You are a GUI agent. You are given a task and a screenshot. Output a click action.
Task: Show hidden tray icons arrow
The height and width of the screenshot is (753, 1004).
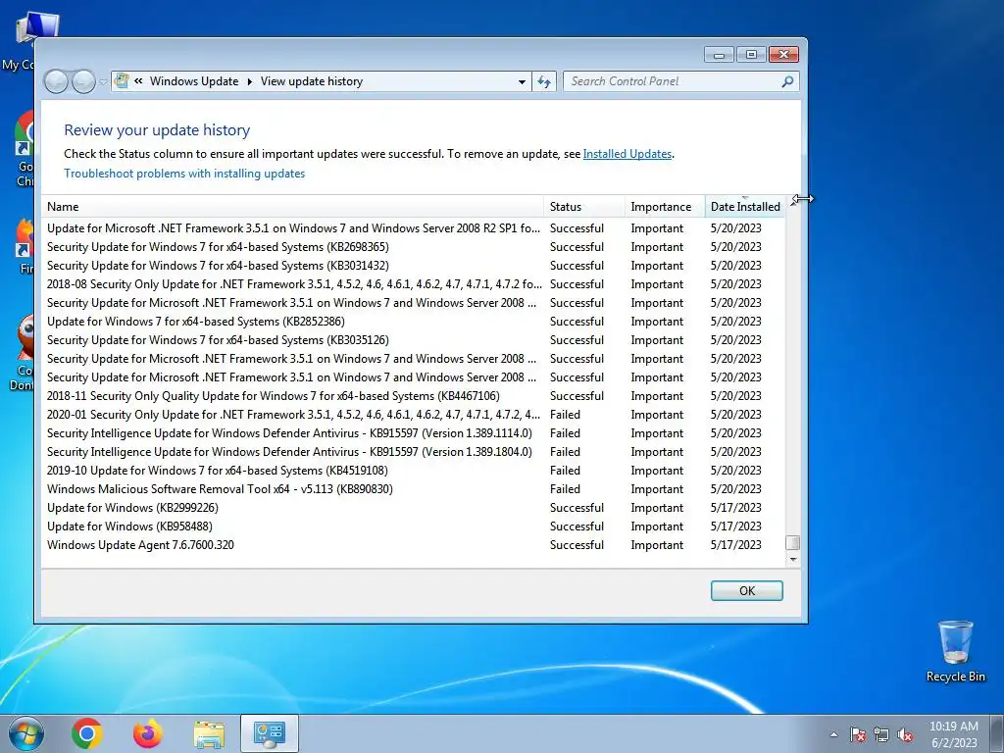coord(833,734)
